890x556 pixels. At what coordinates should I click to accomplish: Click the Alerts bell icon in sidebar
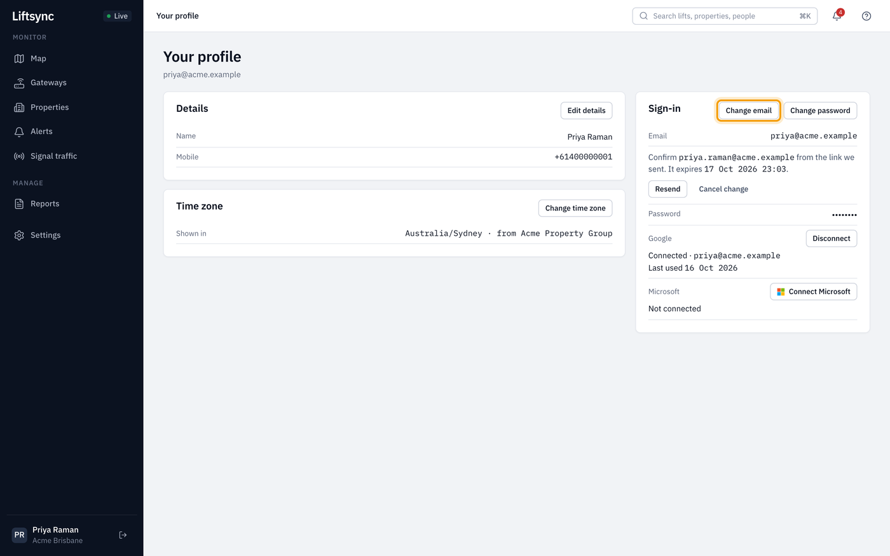19,132
